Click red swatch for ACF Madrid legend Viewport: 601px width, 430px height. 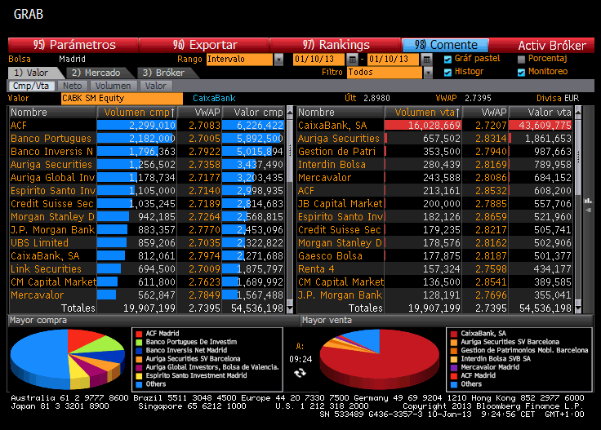139,334
